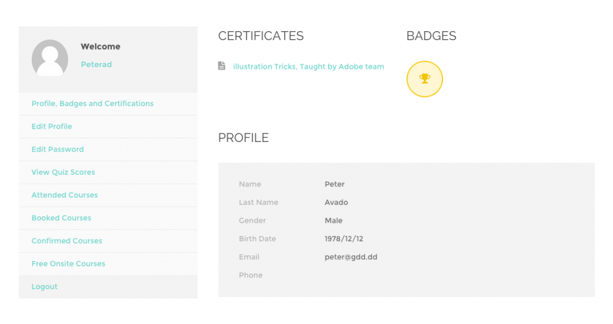Click the email peter@gdd.dd
This screenshot has height=324, width=613.
click(x=351, y=257)
